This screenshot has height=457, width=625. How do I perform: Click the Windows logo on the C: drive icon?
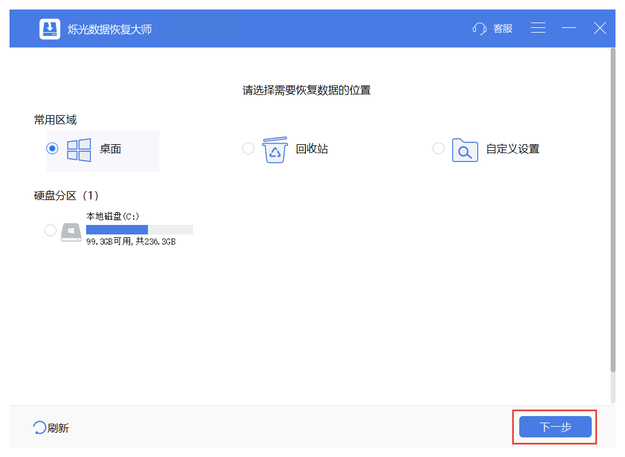71,230
